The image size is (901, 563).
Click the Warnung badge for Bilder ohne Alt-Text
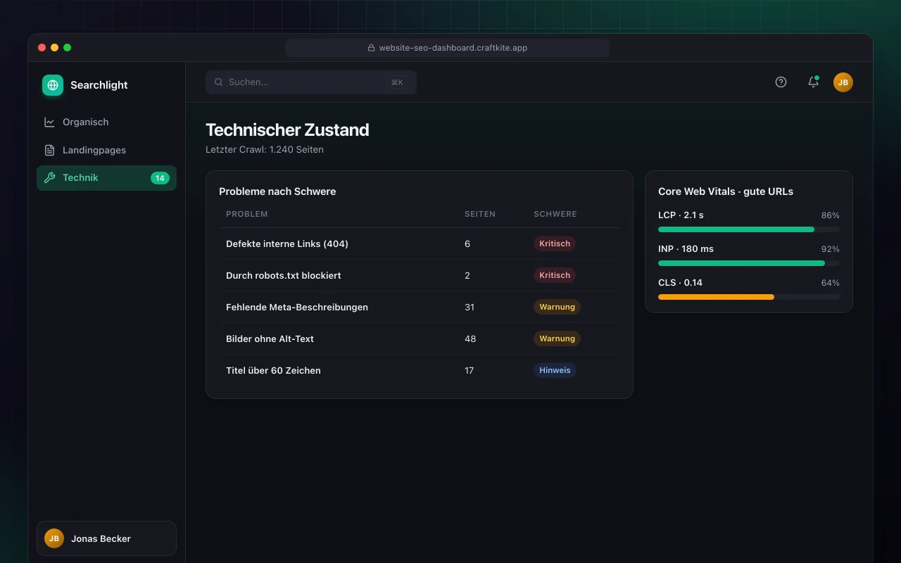click(557, 339)
